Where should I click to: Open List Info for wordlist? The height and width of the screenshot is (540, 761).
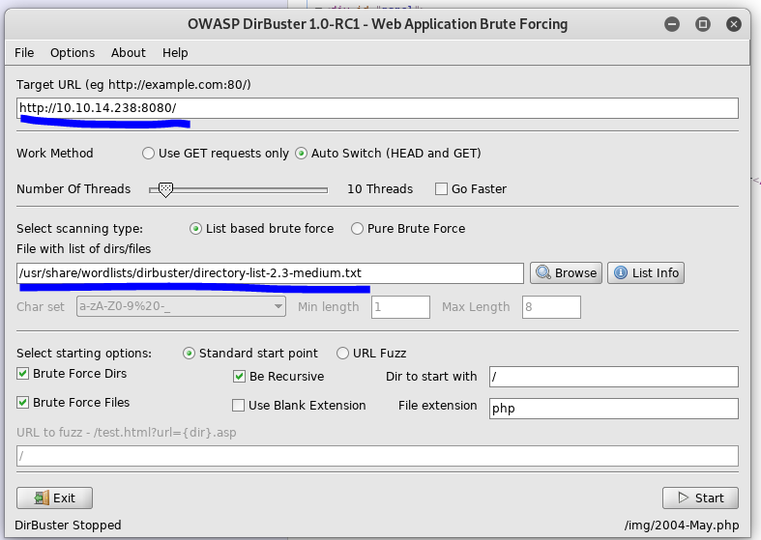coord(645,273)
